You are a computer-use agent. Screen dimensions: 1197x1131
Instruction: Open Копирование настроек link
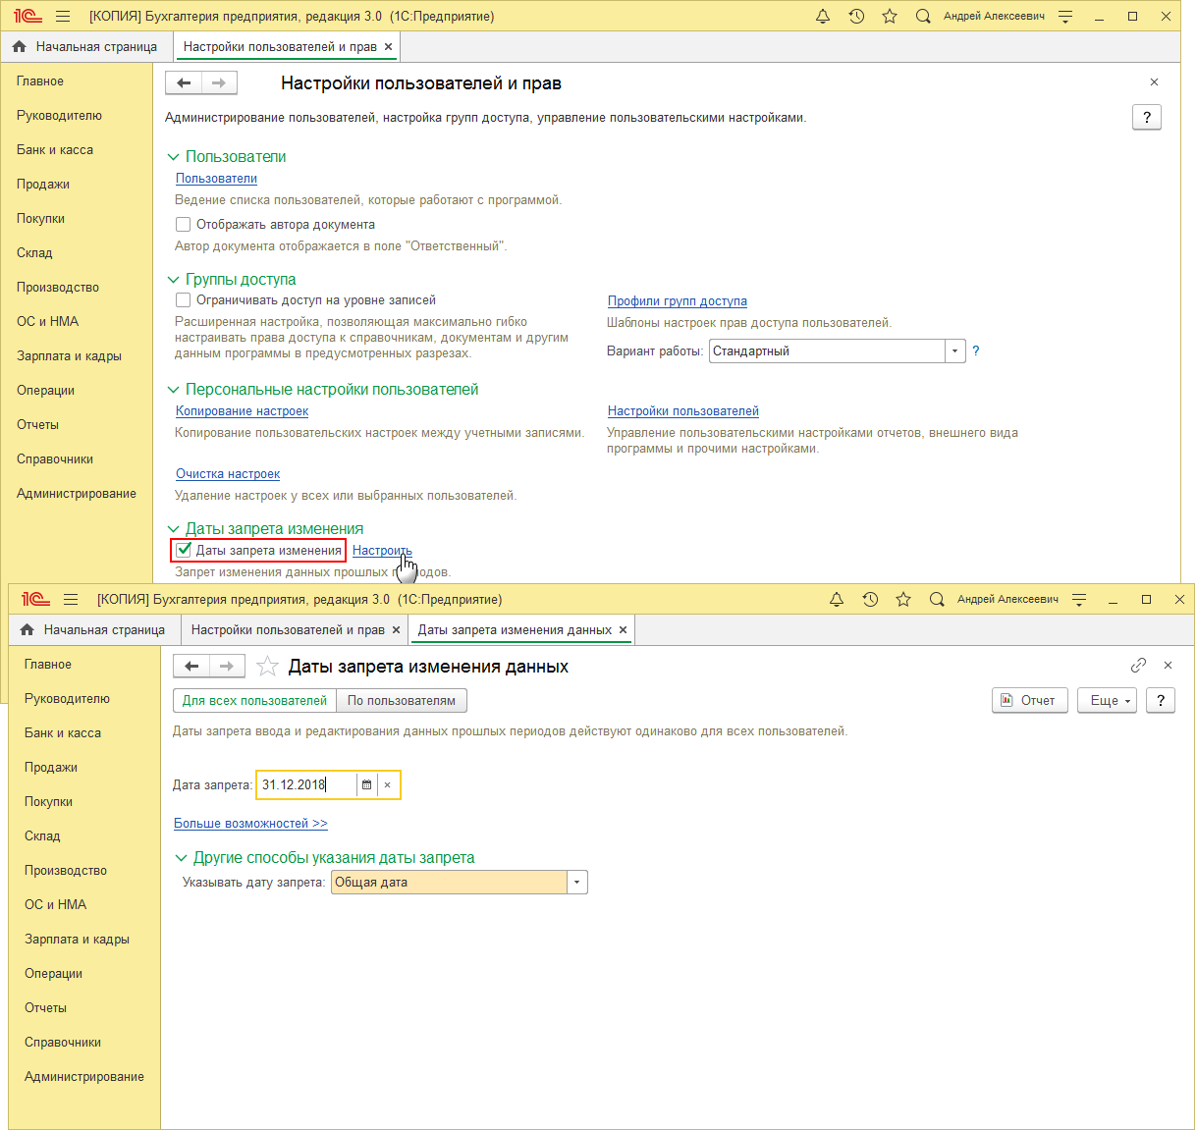242,411
